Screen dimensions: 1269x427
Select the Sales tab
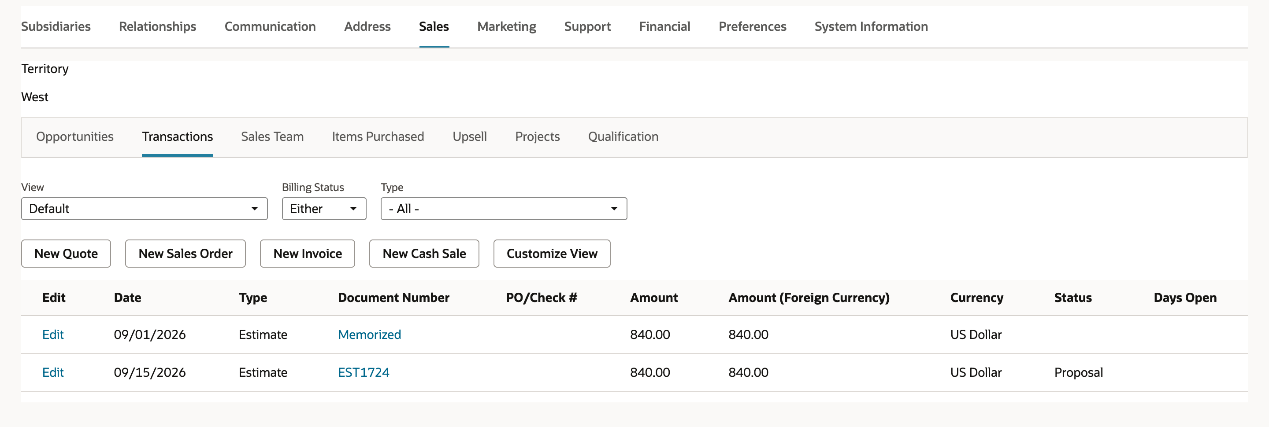[x=434, y=26]
